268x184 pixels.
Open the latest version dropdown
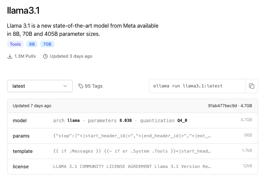click(x=40, y=86)
